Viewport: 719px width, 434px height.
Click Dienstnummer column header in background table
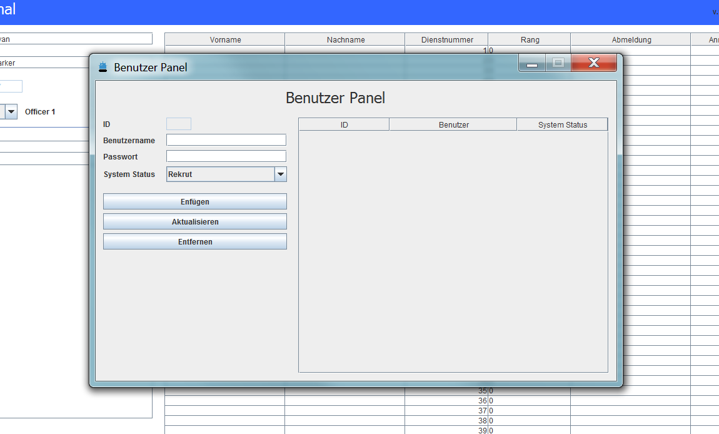coord(447,39)
